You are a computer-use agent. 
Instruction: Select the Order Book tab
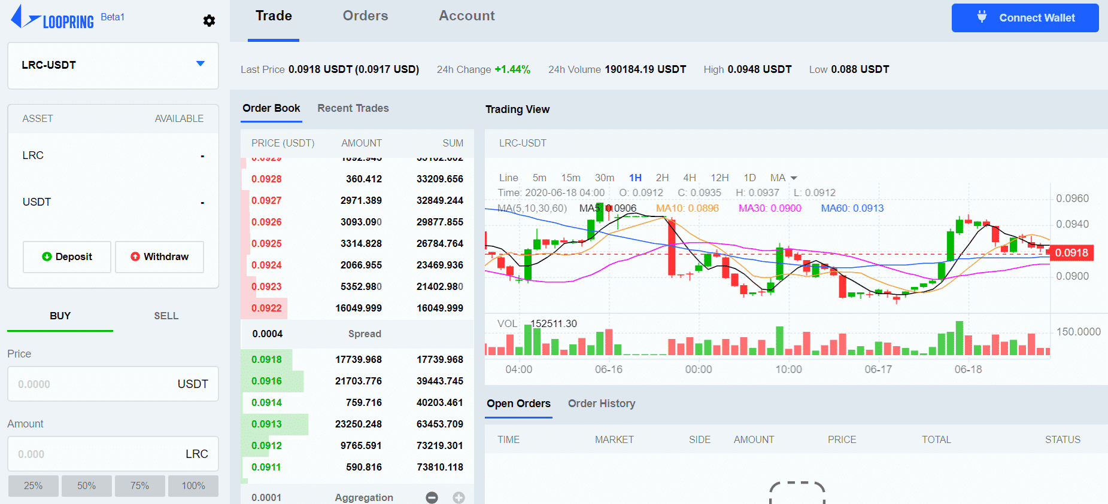click(x=271, y=108)
